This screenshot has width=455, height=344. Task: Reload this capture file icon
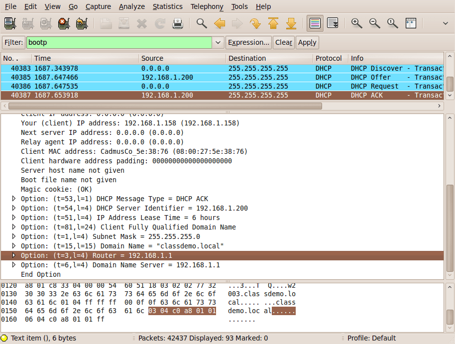pos(160,23)
